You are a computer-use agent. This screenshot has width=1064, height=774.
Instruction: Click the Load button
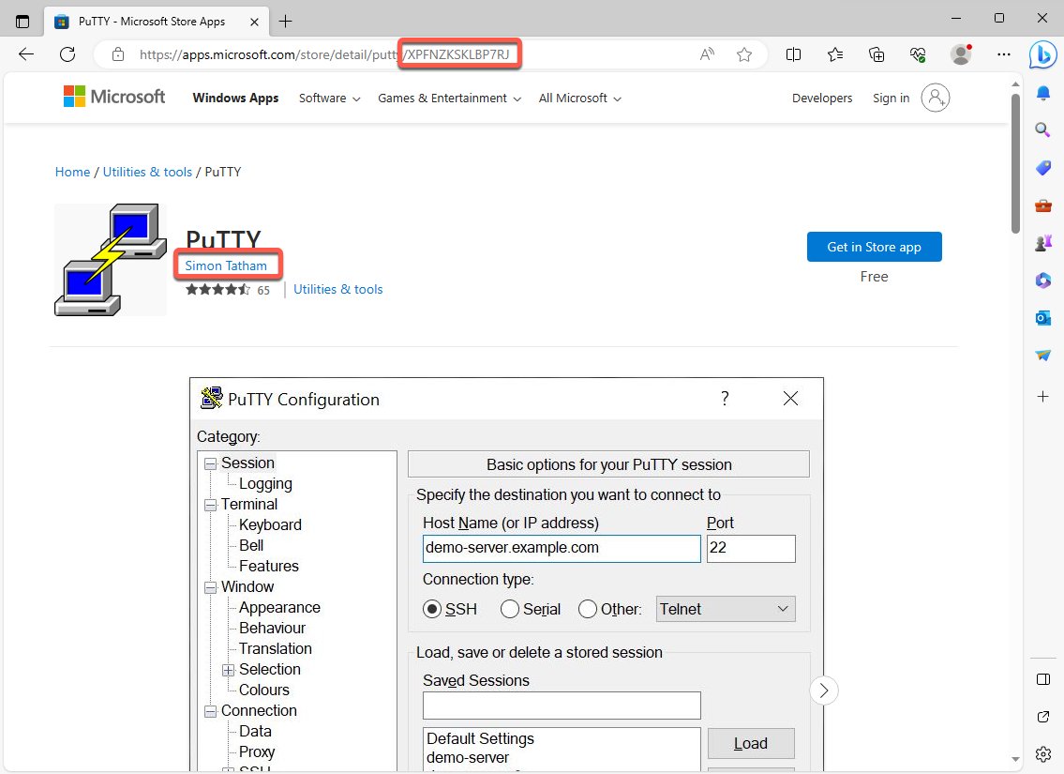coord(751,743)
